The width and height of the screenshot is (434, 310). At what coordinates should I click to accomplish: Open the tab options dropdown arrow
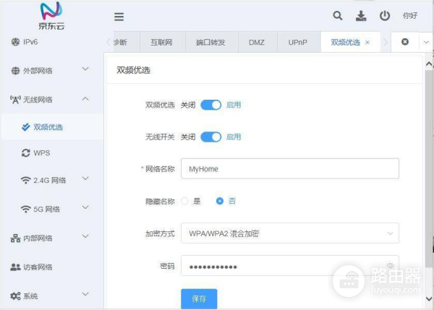(426, 42)
